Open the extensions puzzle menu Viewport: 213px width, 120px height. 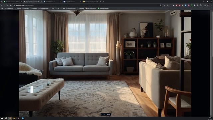pos(201,5)
